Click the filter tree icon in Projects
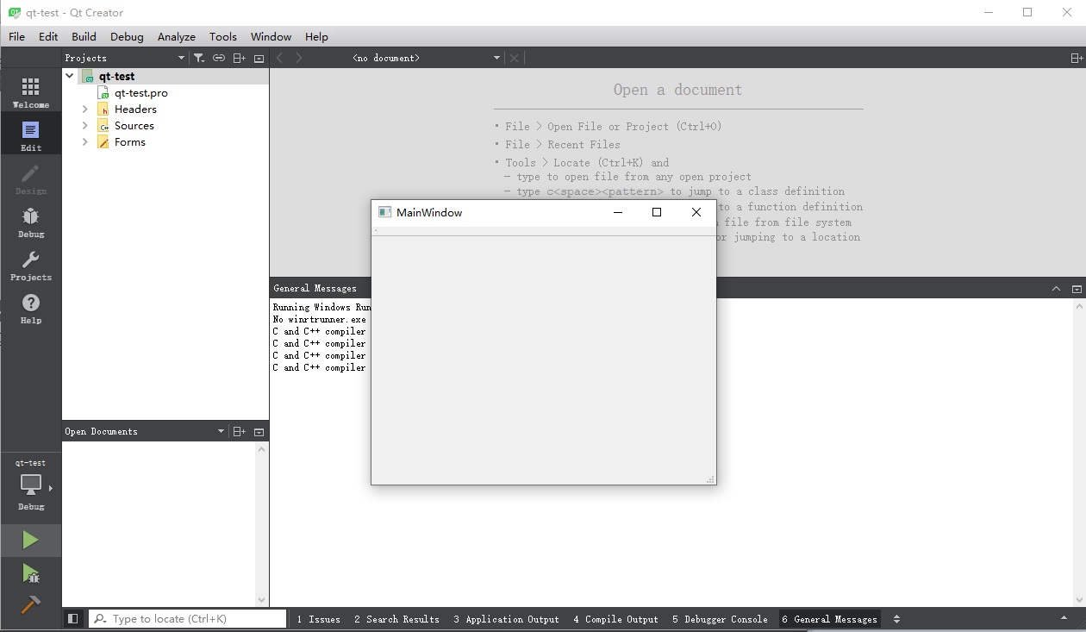Viewport: 1086px width, 632px height. pos(199,58)
